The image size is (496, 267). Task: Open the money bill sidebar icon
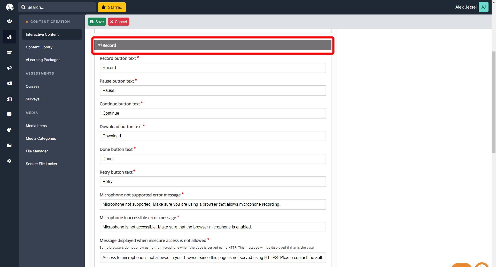coord(9,83)
